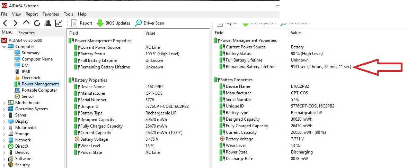Go back with the left arrow toolbar icon

coord(5,23)
